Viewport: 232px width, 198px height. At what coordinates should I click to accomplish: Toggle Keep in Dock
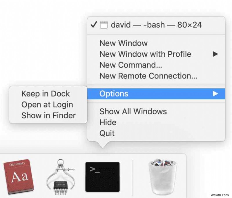coord(46,94)
